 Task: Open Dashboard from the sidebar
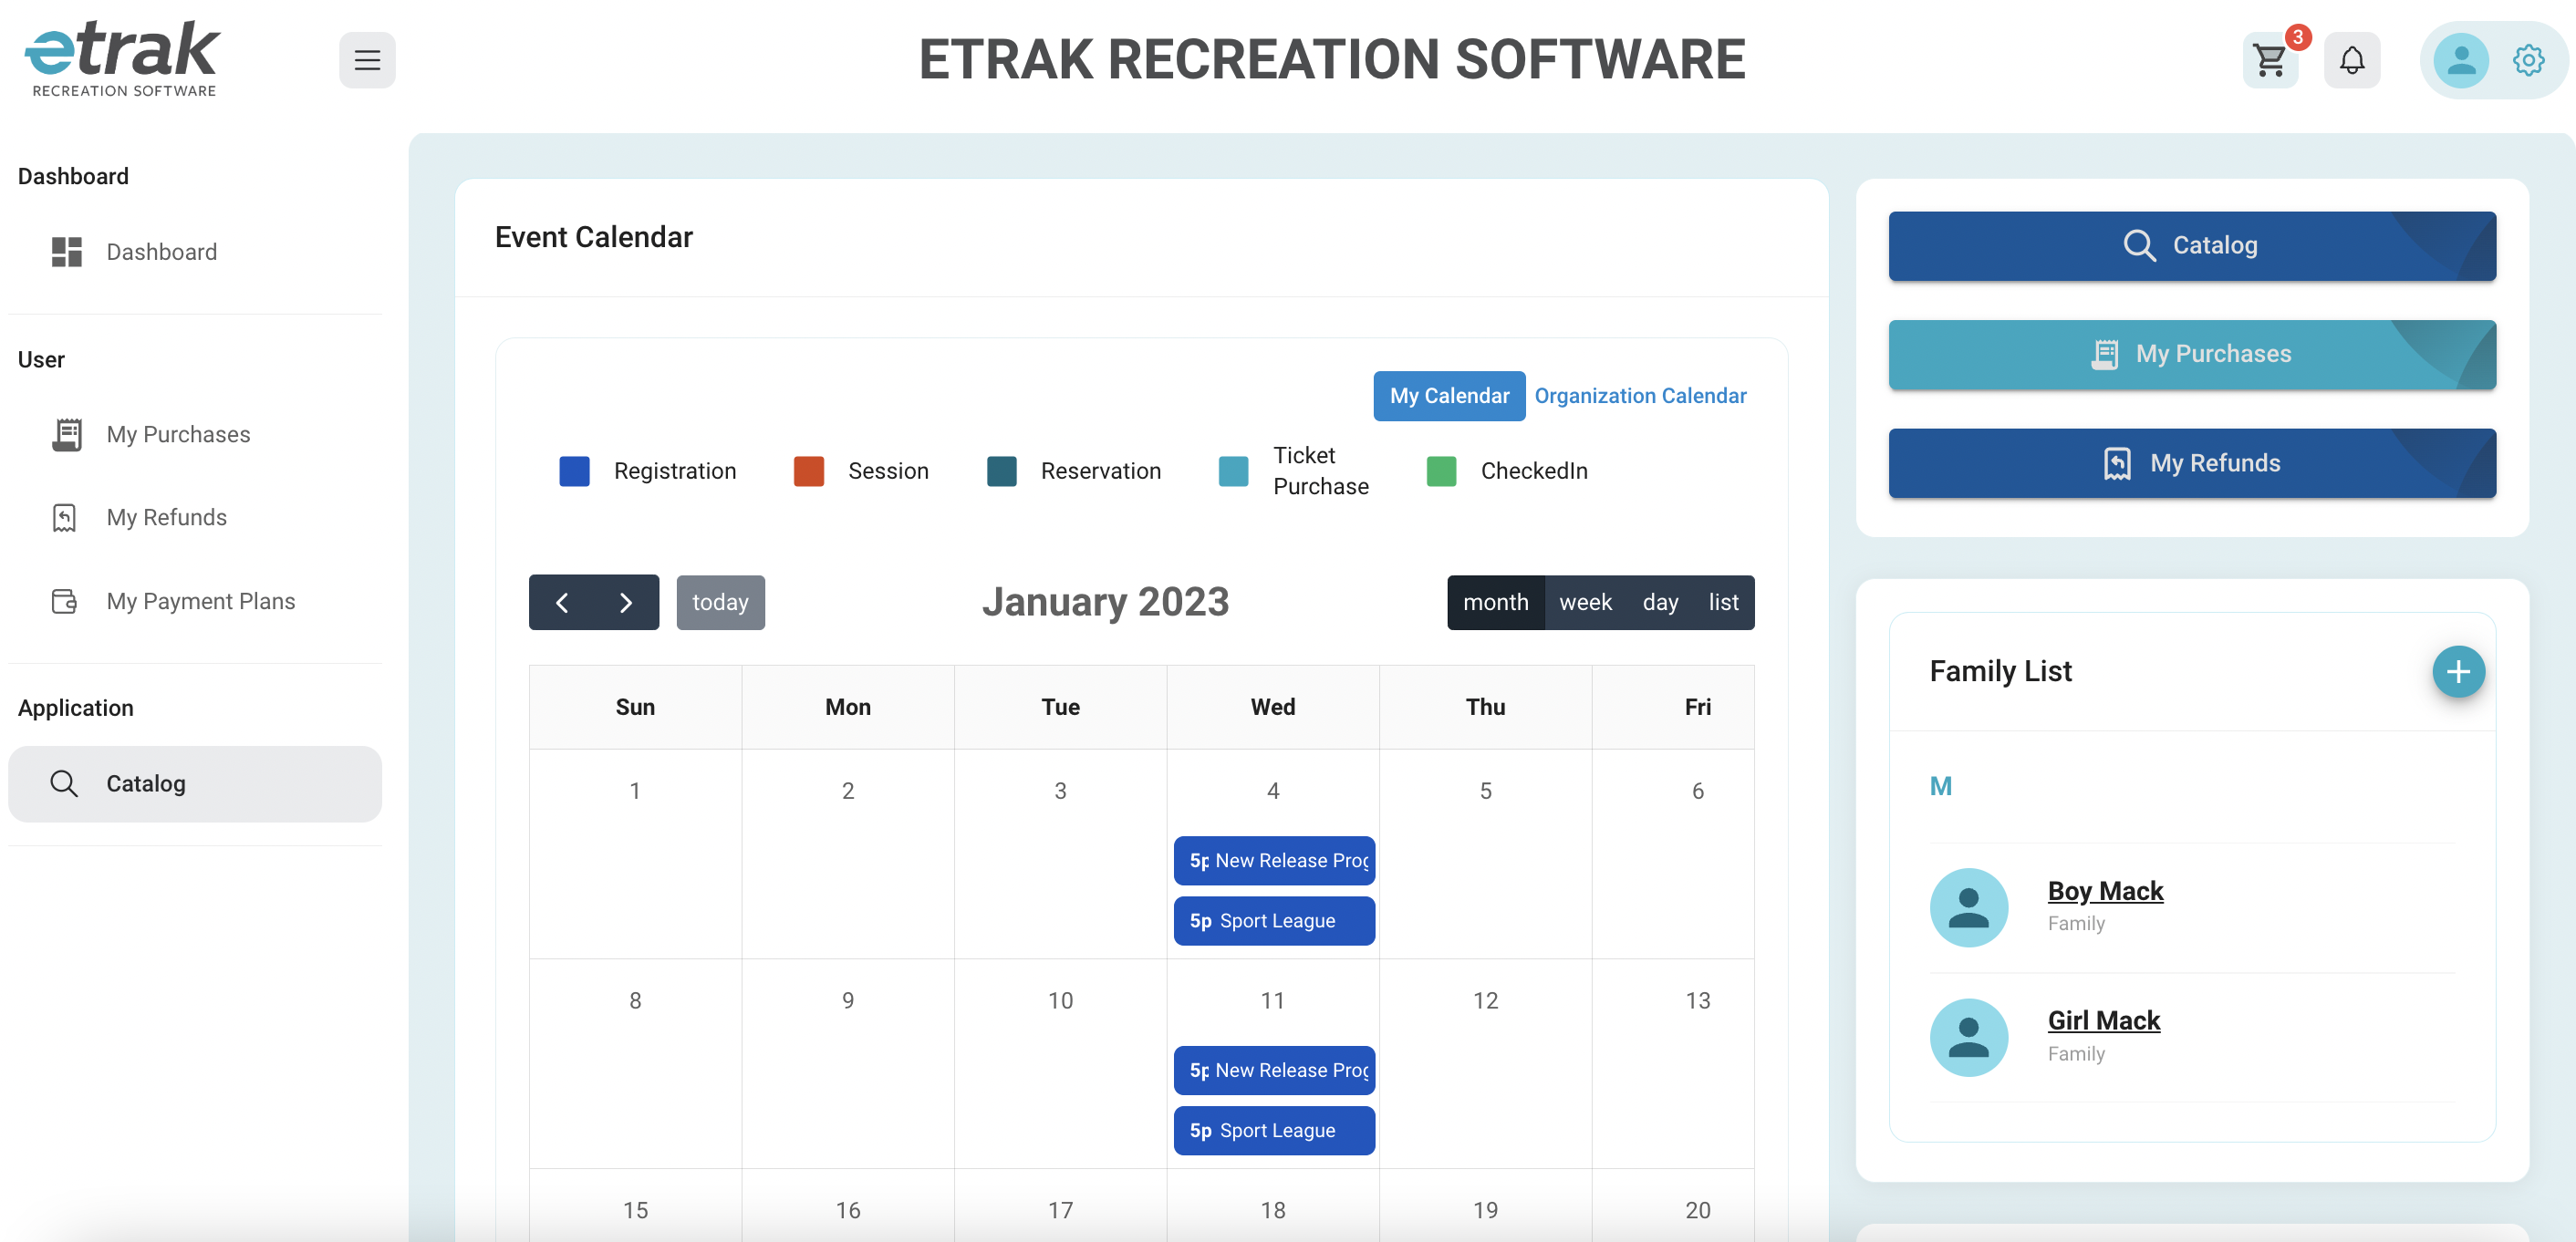[195, 252]
